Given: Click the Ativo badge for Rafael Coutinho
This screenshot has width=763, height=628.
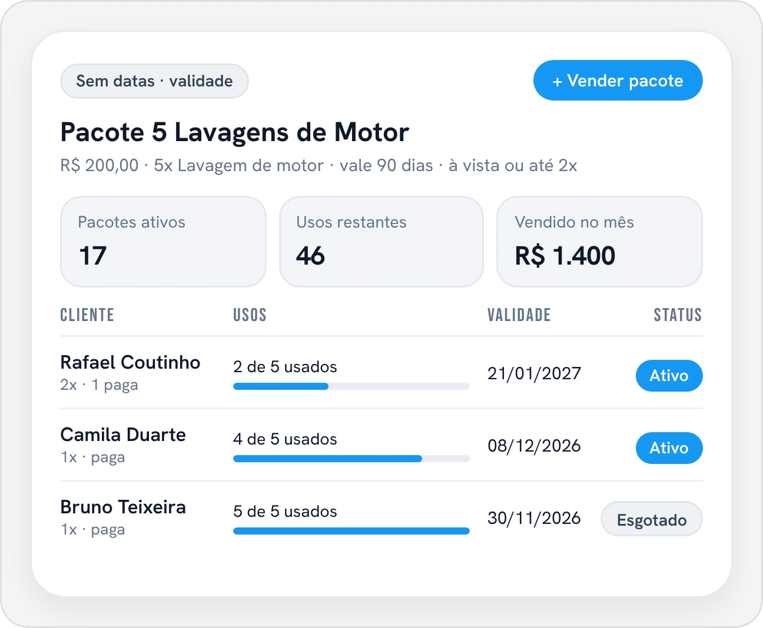Looking at the screenshot, I should pos(669,376).
